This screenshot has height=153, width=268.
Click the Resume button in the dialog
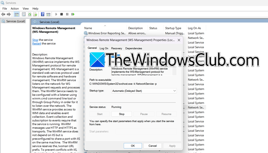[166, 114]
